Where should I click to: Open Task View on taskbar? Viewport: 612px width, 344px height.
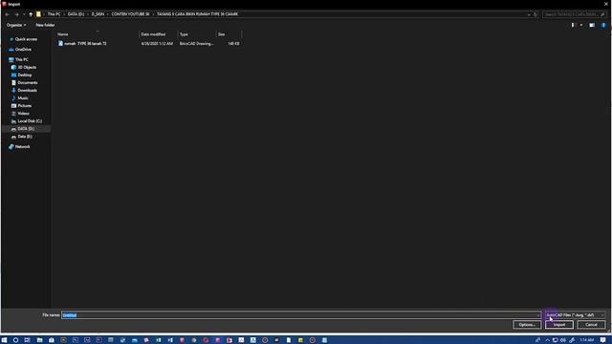coord(28,340)
